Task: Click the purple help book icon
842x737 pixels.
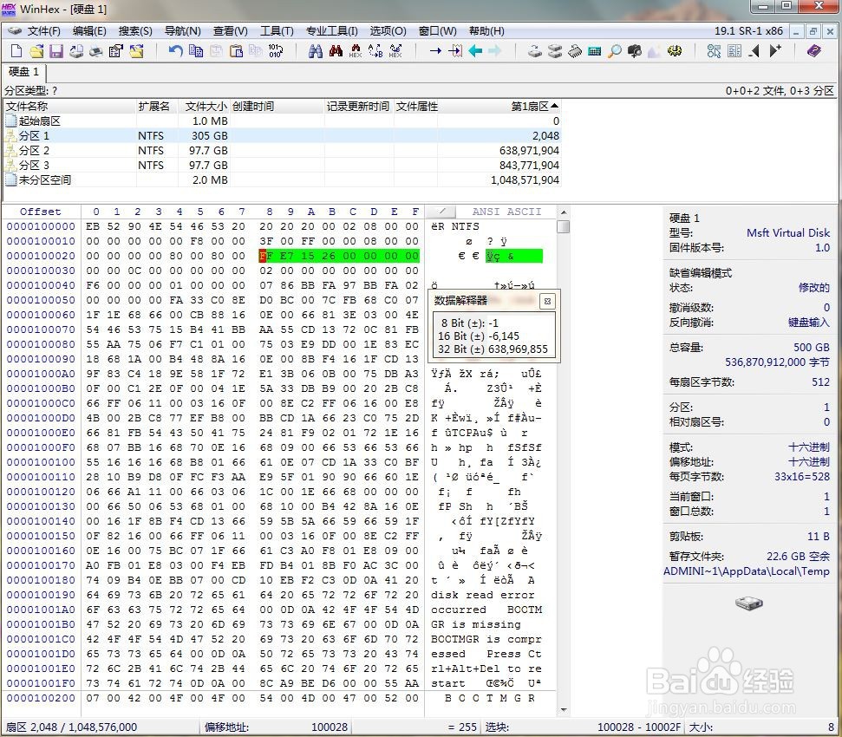Action: [813, 51]
